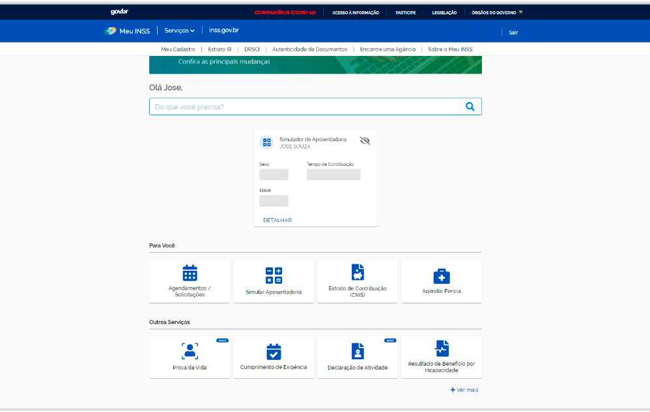The width and height of the screenshot is (650, 412).
Task: Click the Simular Aposentadoria calculator icon
Action: 274,275
